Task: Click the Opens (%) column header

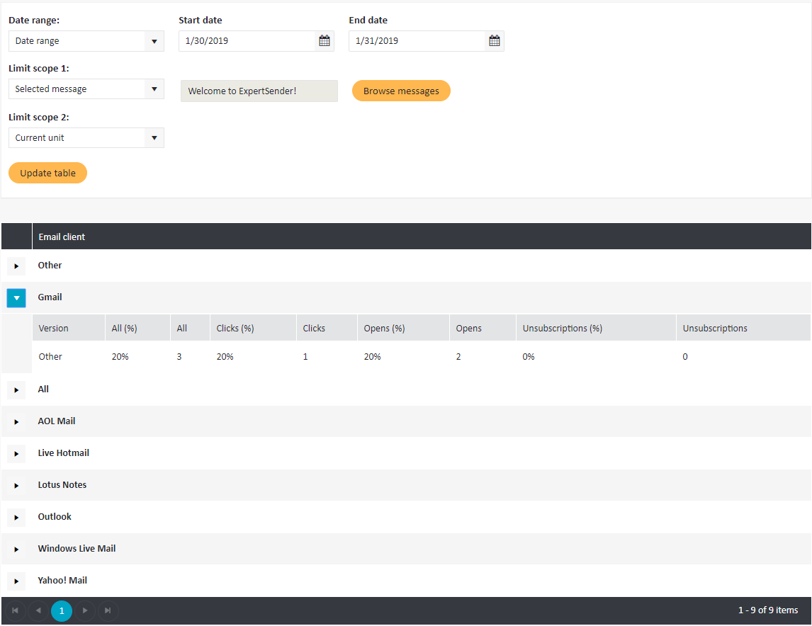Action: tap(403, 328)
